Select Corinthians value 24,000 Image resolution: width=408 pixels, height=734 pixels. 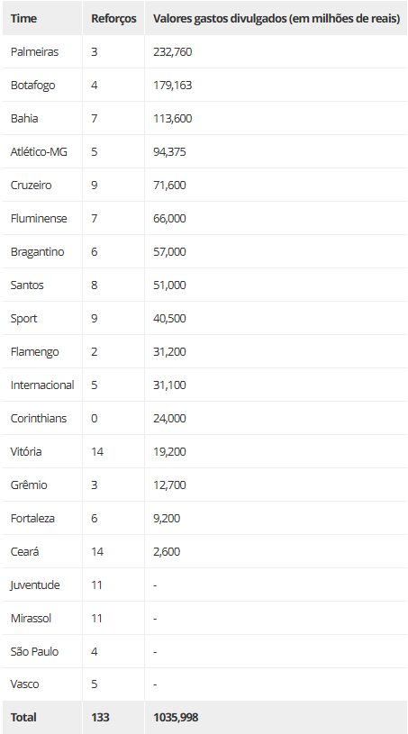169,418
